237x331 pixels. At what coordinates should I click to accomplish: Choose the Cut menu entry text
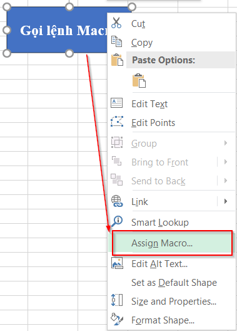click(x=138, y=24)
